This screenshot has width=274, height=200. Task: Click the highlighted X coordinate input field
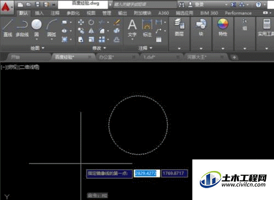point(147,173)
